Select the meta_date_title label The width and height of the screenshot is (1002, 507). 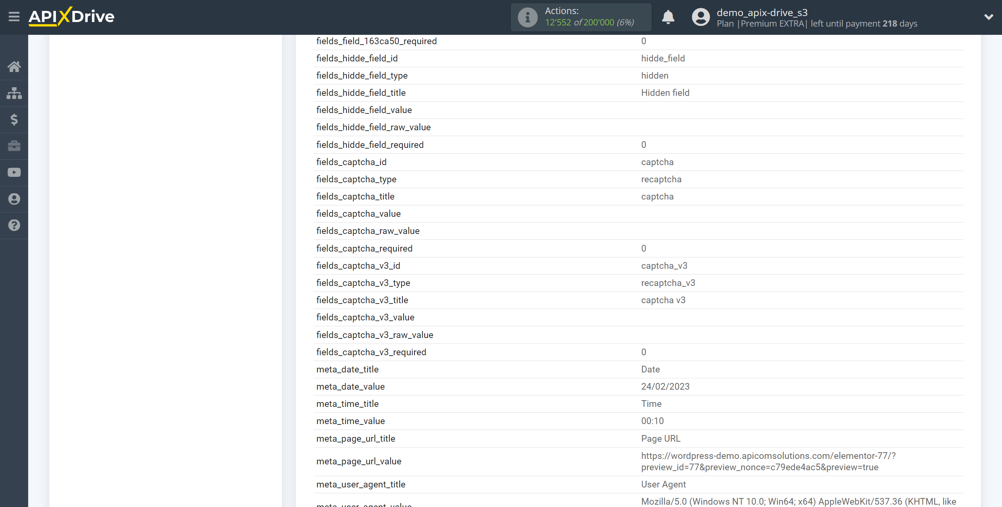point(348,369)
